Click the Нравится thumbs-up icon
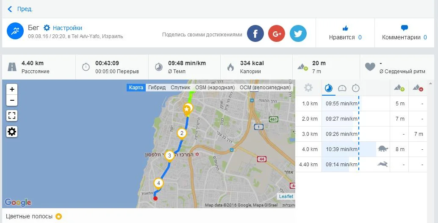 point(345,28)
